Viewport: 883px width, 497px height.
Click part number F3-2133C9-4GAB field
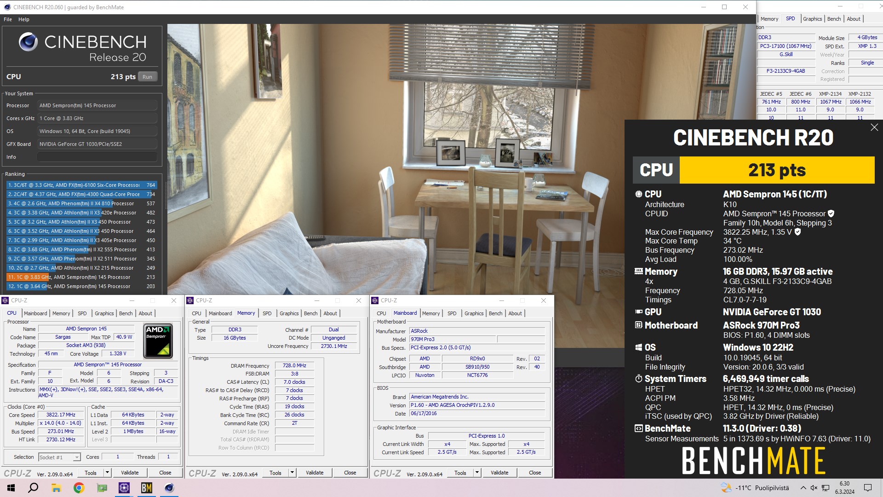coord(786,71)
